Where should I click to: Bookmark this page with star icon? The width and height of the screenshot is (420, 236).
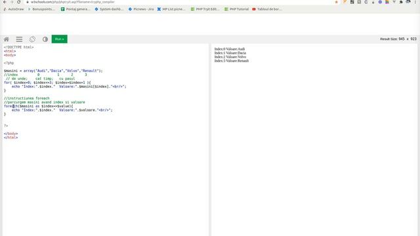[337, 2]
